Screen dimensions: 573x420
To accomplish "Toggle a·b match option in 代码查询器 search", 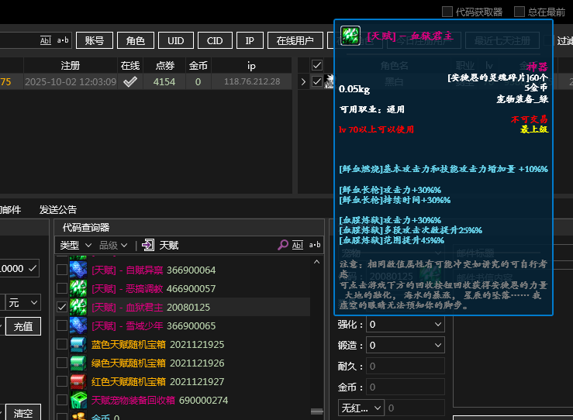I will (315, 245).
